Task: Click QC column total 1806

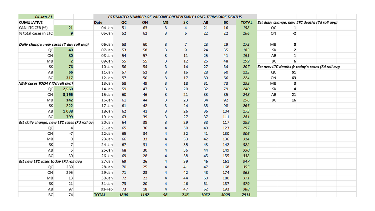Action: pos(124,195)
